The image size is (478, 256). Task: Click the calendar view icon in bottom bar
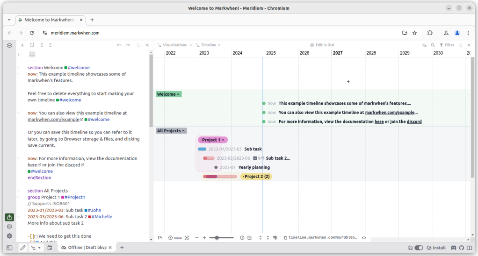click(50, 248)
